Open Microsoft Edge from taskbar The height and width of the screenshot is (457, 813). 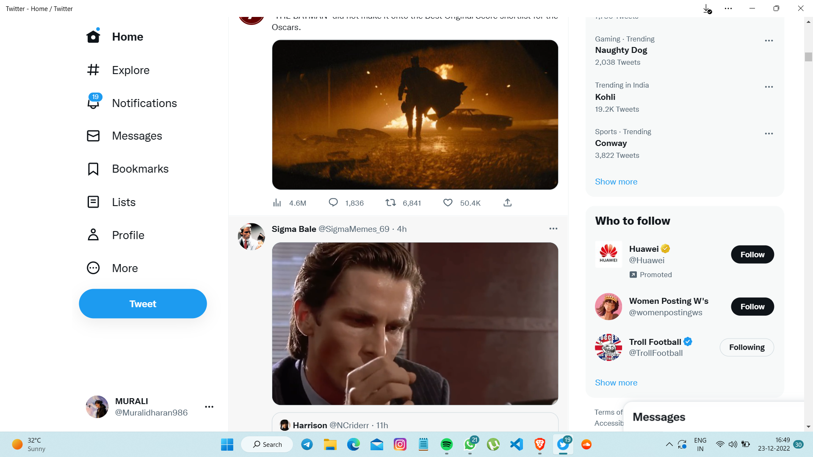click(354, 444)
